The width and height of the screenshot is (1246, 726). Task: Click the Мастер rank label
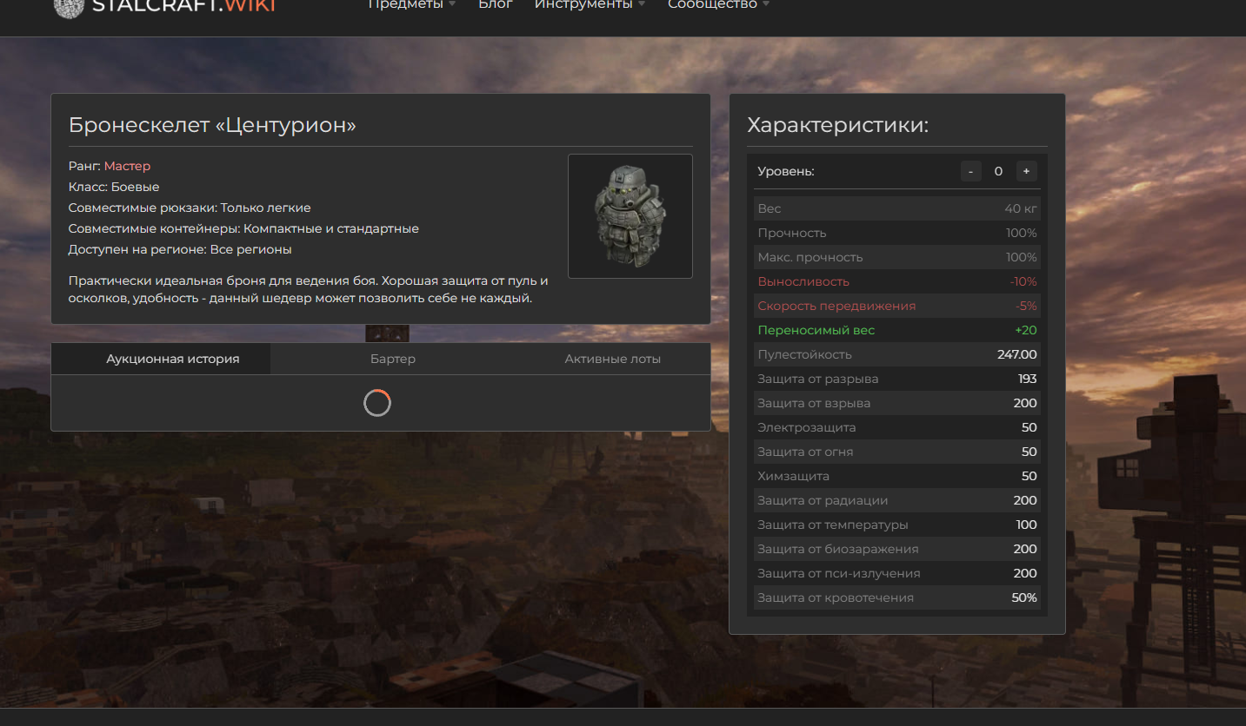pyautogui.click(x=127, y=166)
